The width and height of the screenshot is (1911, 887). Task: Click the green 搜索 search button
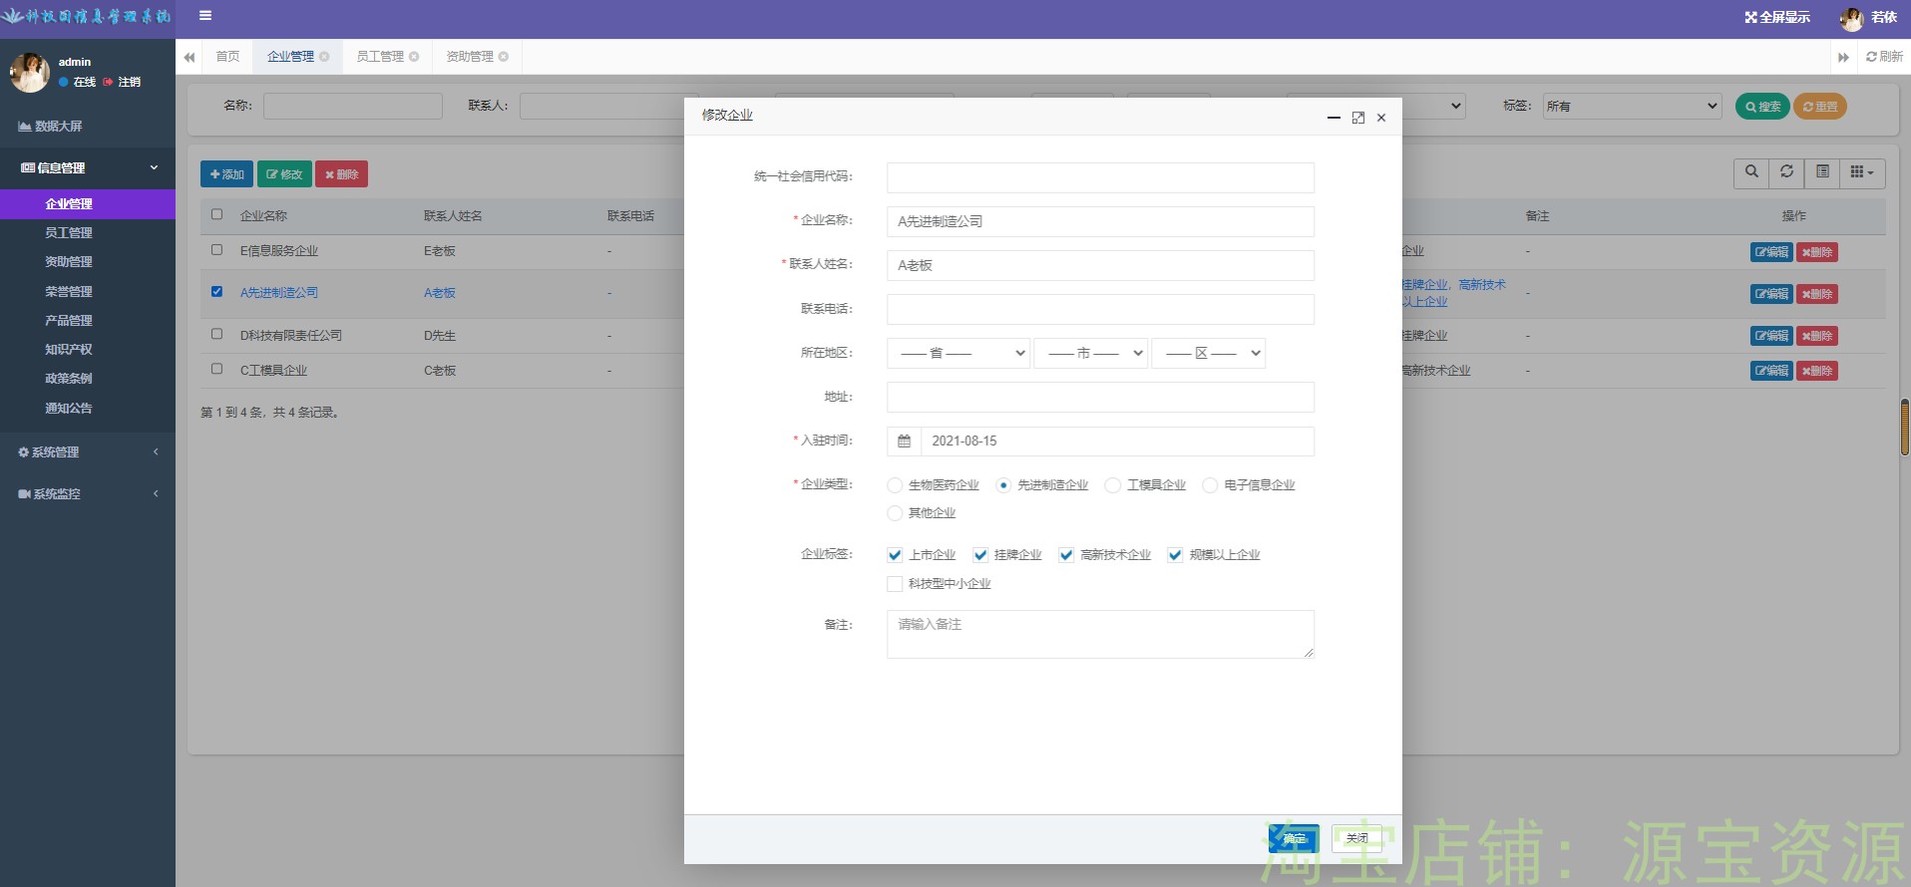pyautogui.click(x=1762, y=107)
